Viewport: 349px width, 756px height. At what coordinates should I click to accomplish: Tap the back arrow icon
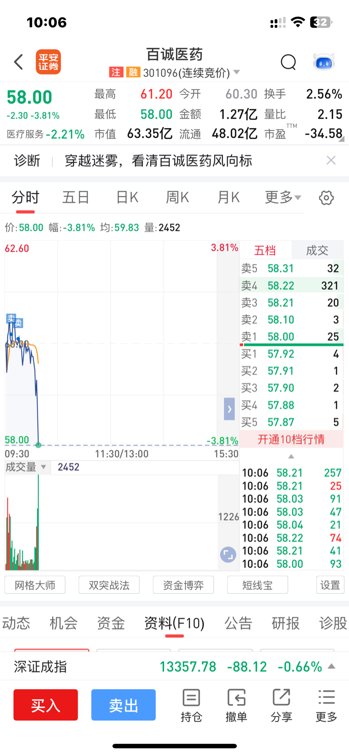pyautogui.click(x=19, y=62)
